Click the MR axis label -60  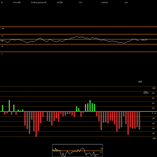(153, 128)
